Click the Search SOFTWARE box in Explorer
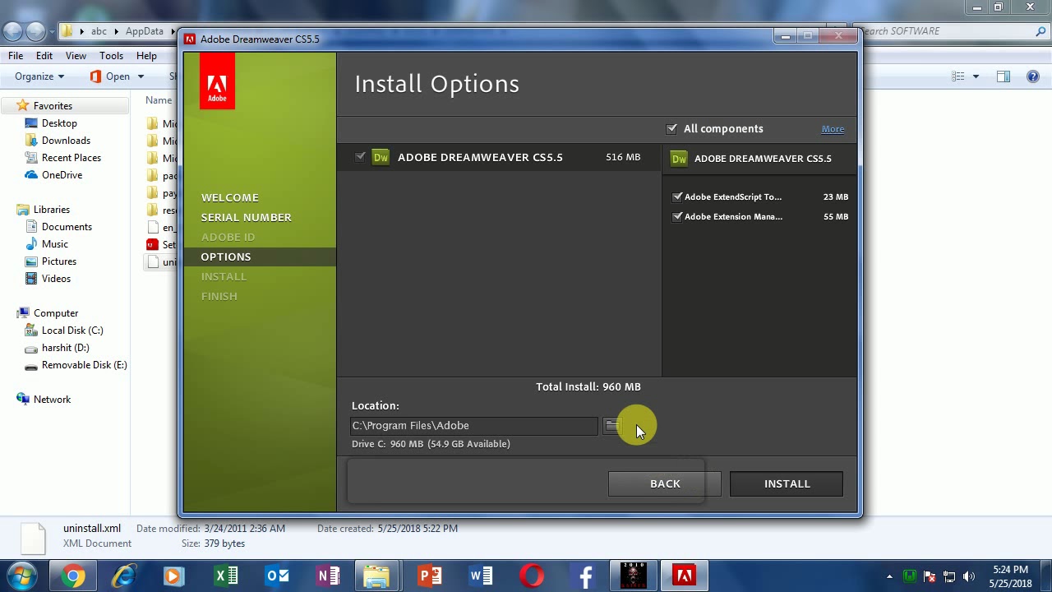 952,31
